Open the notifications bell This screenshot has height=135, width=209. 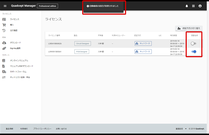tap(187, 6)
